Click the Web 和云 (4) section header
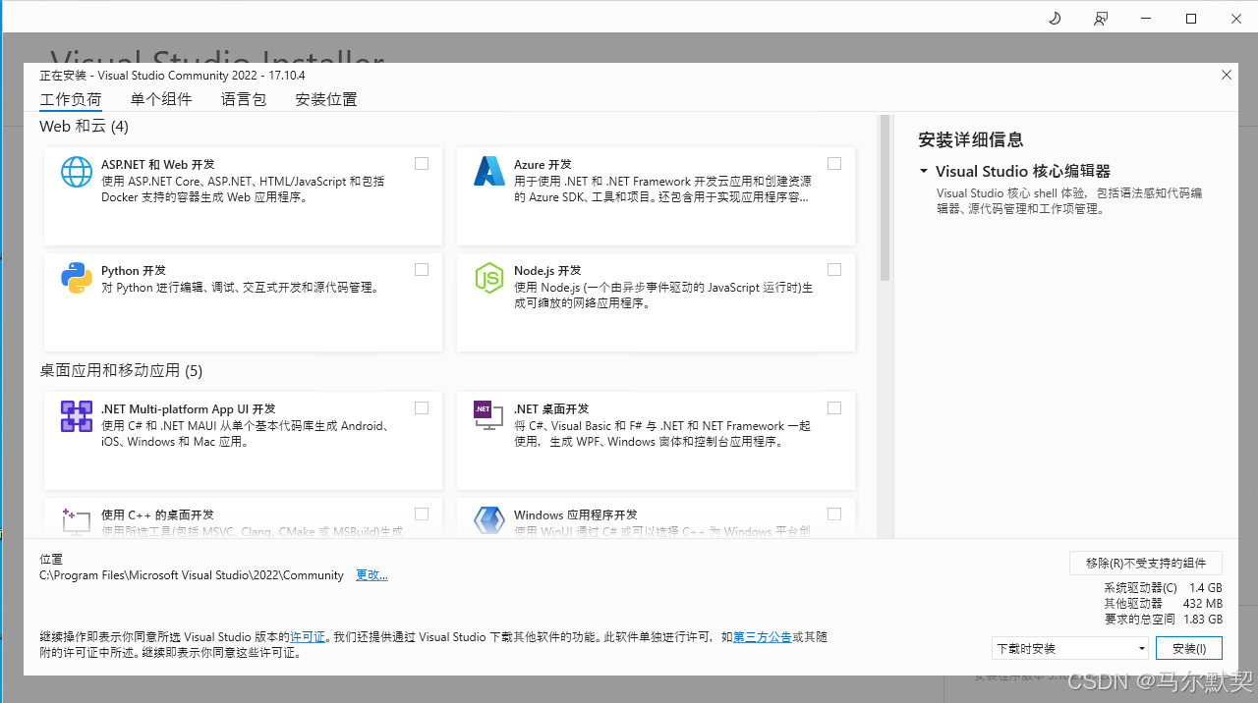This screenshot has width=1258, height=703. point(84,127)
